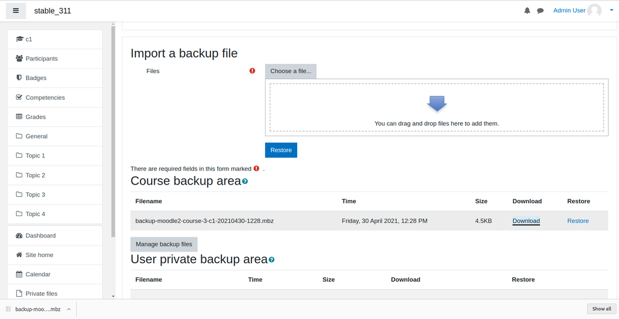Image resolution: width=619 pixels, height=319 pixels.
Task: Click Manage backup files button
Action: click(x=164, y=245)
